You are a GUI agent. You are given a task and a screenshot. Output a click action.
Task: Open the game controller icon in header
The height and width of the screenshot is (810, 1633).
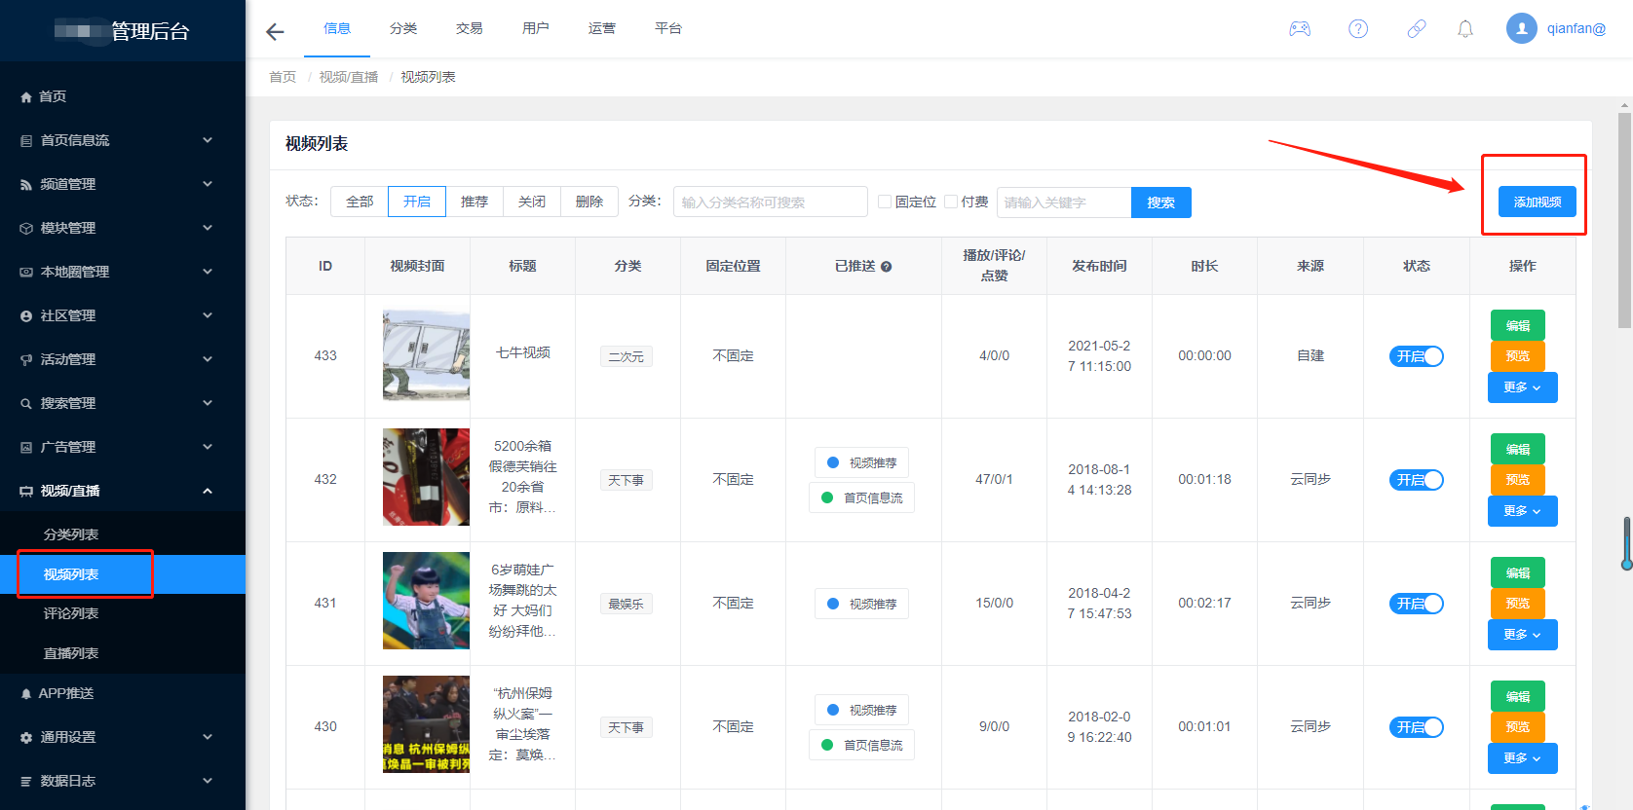coord(1300,29)
